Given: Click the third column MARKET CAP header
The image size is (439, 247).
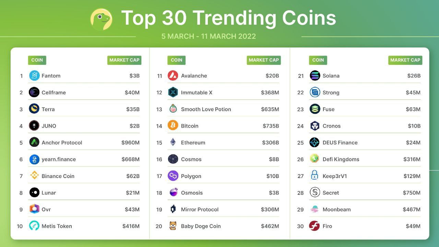Looking at the screenshot, I should point(405,60).
